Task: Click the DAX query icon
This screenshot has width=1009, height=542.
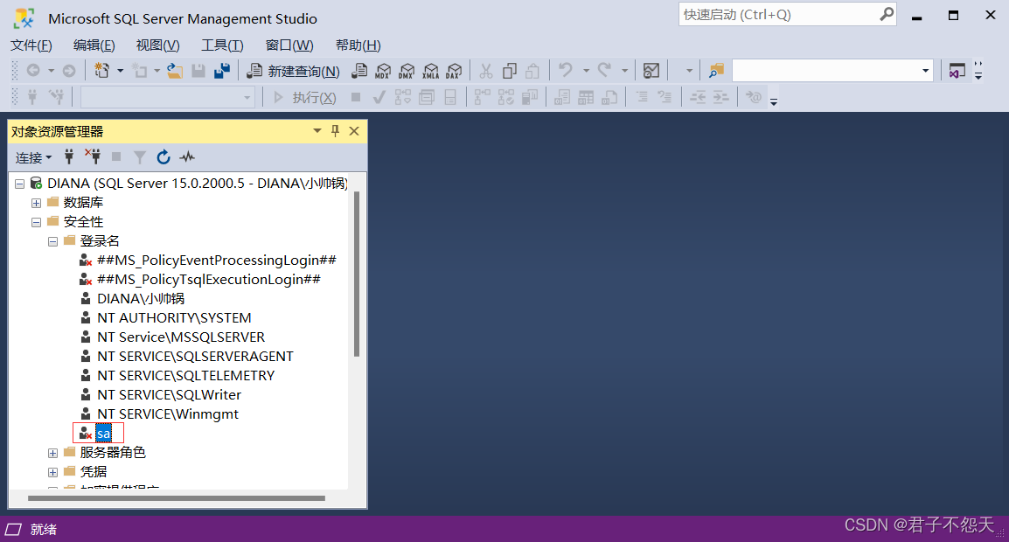Action: [455, 70]
